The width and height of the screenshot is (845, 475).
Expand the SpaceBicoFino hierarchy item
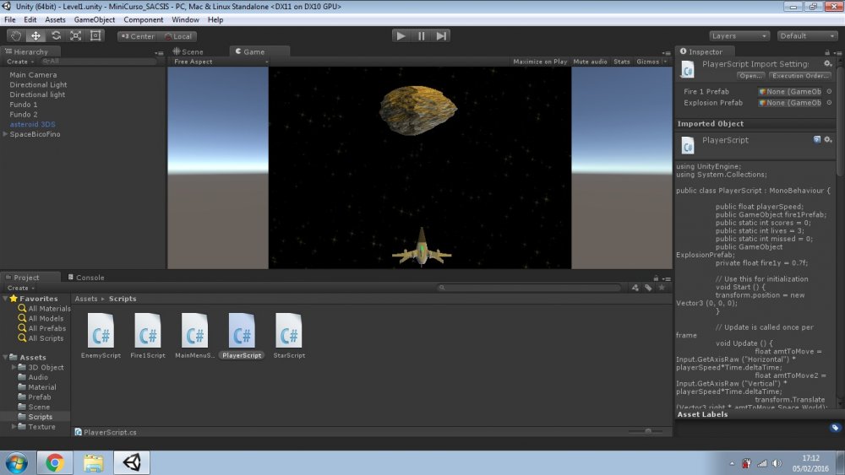6,134
